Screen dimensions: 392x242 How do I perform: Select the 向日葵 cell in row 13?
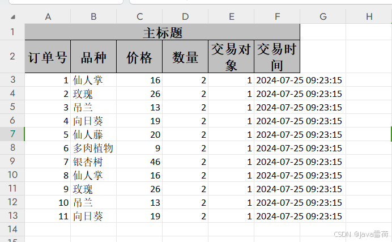pos(93,216)
